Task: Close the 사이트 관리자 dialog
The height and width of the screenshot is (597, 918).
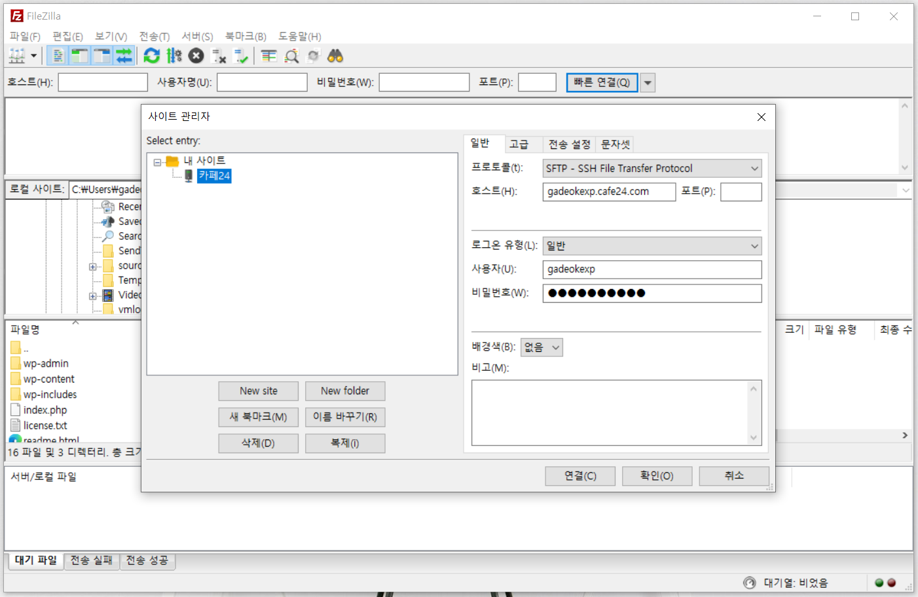Action: tap(761, 117)
